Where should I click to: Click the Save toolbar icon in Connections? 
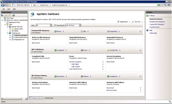(6, 15)
